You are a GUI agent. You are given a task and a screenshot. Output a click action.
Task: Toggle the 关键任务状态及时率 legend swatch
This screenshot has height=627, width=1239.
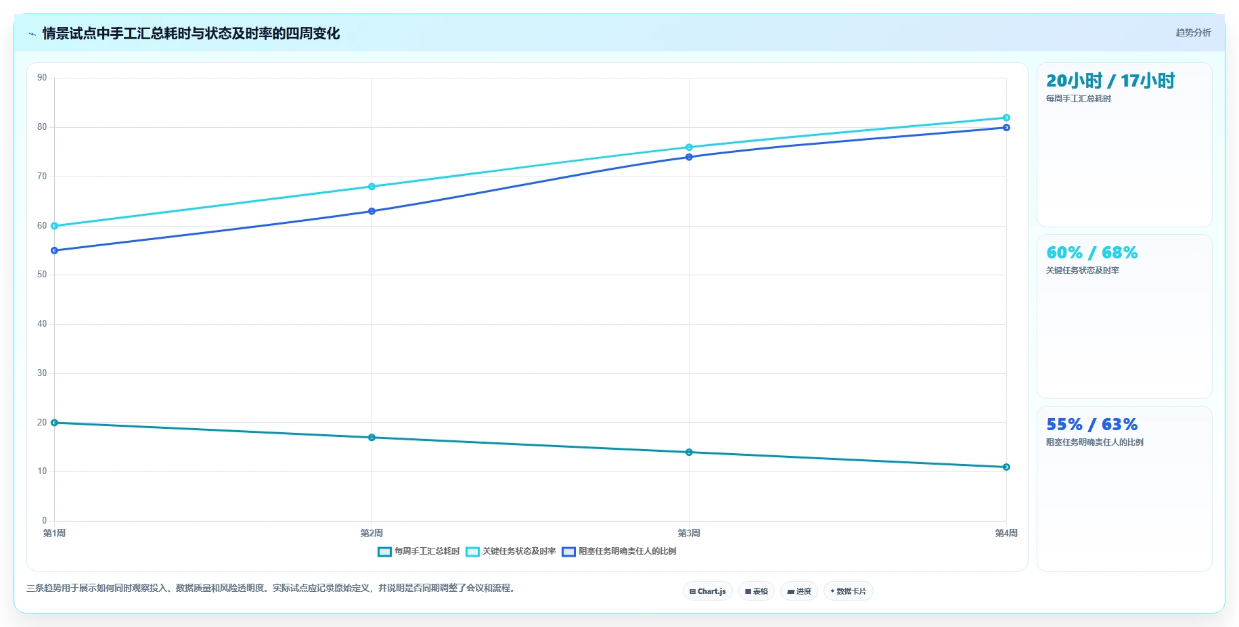472,552
